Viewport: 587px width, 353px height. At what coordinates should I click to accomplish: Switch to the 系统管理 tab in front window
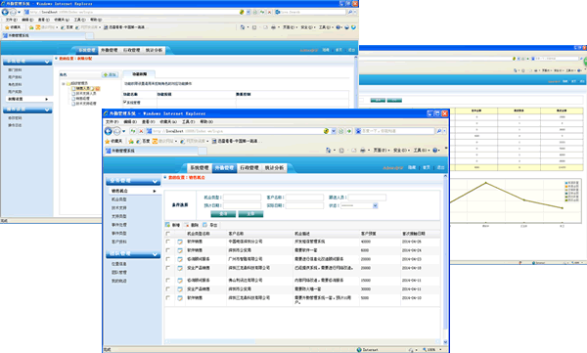200,168
